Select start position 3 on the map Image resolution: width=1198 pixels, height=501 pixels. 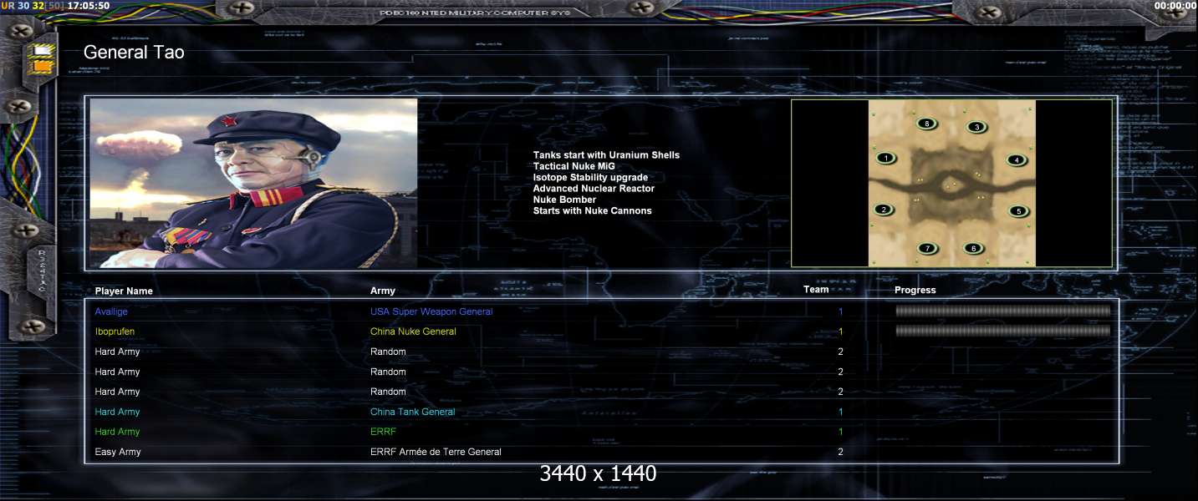point(975,127)
